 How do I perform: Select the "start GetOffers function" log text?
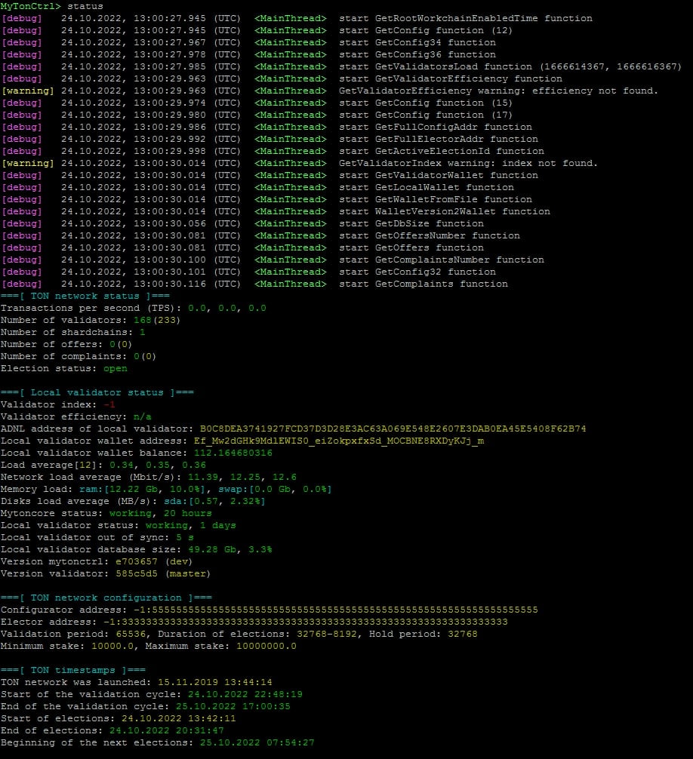(411, 248)
